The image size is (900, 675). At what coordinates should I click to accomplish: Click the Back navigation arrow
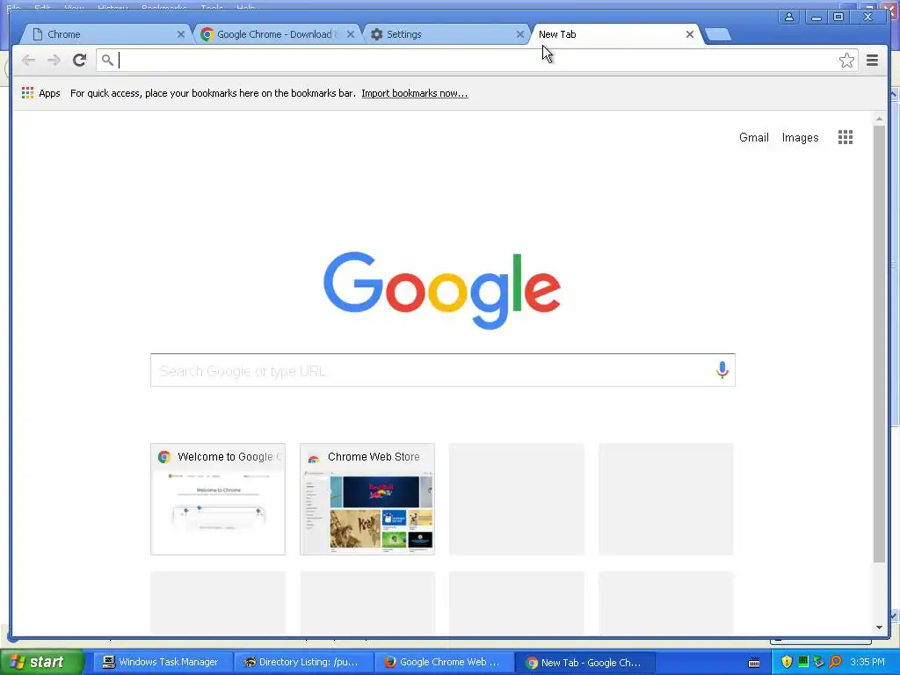pyautogui.click(x=28, y=61)
